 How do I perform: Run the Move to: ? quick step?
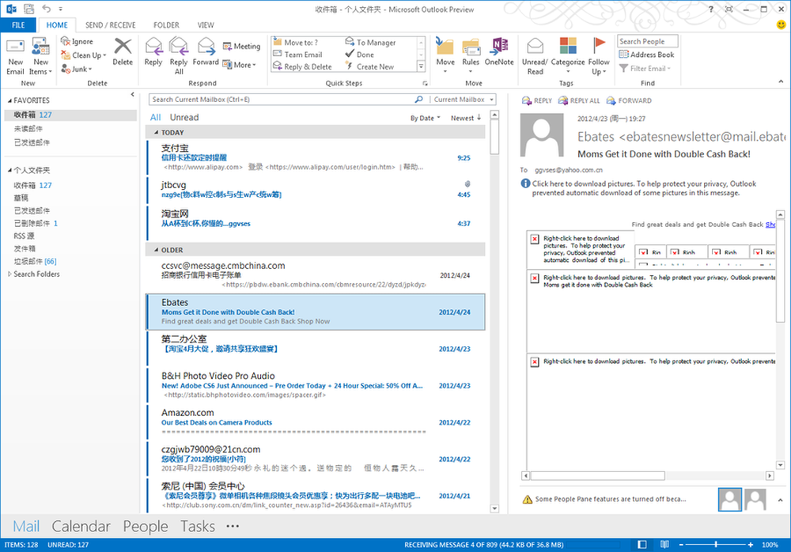coord(296,43)
